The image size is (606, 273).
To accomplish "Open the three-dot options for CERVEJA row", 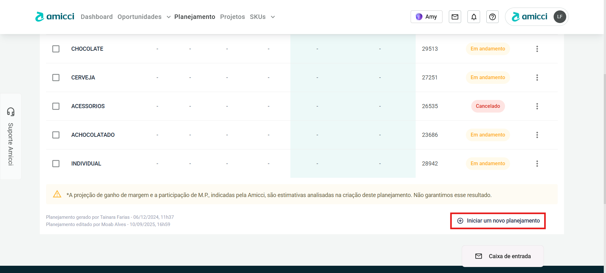I will 537,78.
